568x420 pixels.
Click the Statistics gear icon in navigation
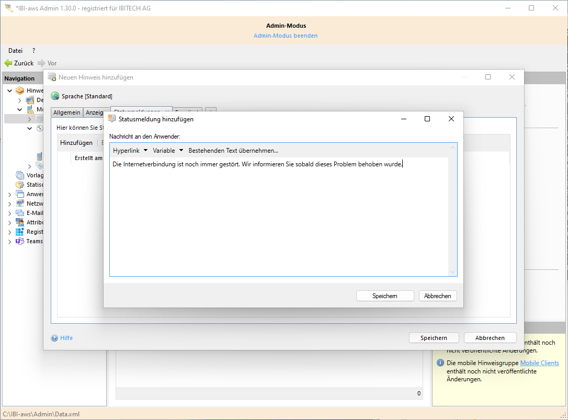tap(20, 185)
